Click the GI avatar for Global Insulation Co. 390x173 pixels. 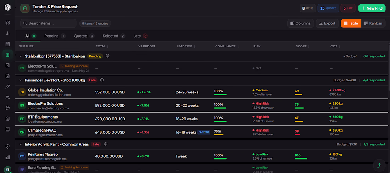22,92
